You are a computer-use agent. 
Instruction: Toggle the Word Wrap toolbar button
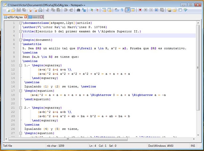click(117, 10)
